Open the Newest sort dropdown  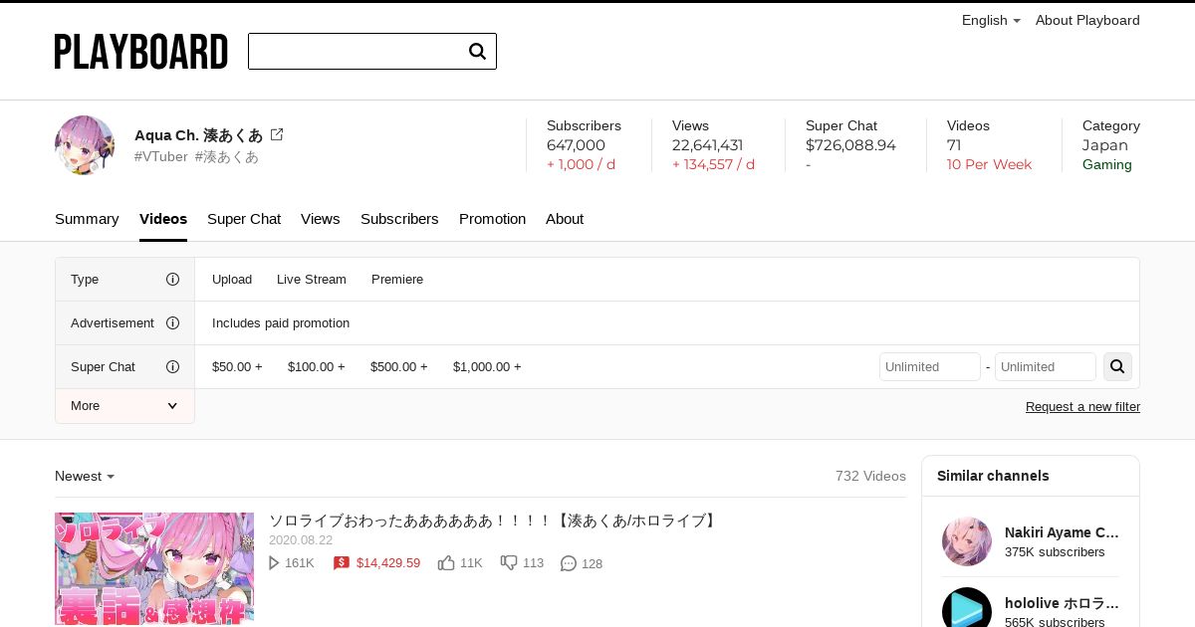point(85,477)
